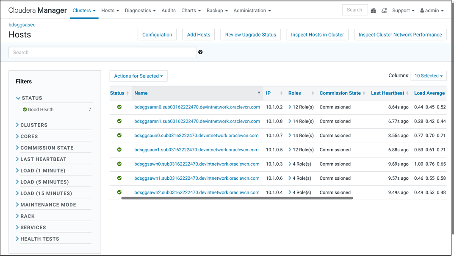Image resolution: width=454 pixels, height=256 pixels.
Task: Open the running commands scroll icon
Action: click(x=384, y=10)
